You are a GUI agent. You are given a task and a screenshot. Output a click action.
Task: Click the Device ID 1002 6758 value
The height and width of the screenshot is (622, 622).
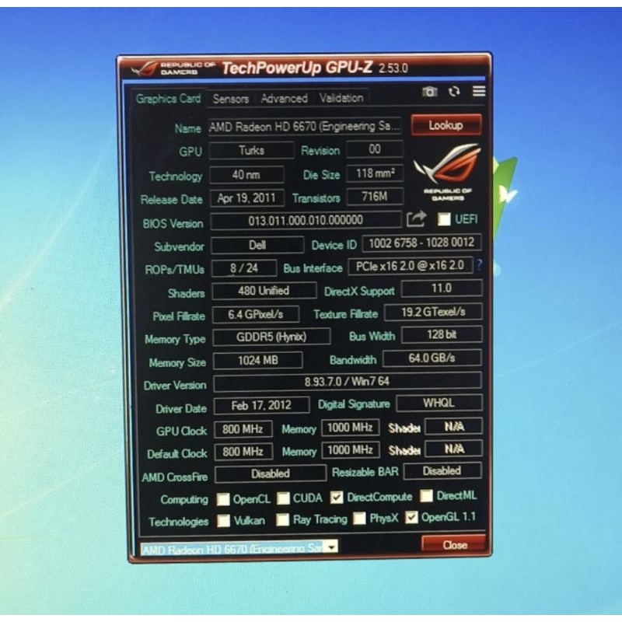point(421,243)
